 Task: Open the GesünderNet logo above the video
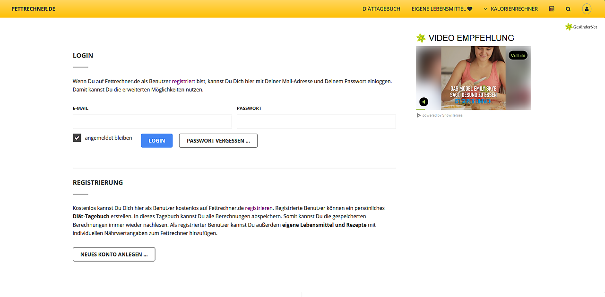pos(581,26)
